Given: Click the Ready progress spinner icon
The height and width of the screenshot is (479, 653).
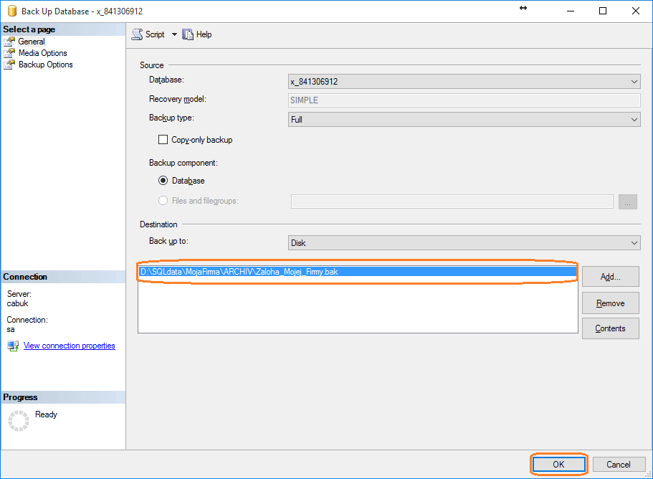Looking at the screenshot, I should coord(17,420).
